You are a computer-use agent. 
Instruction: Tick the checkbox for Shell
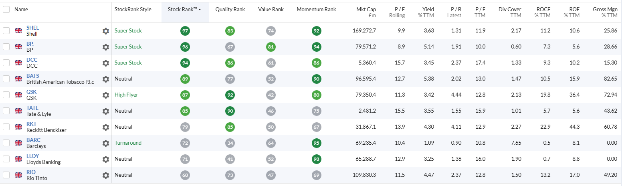coord(6,31)
